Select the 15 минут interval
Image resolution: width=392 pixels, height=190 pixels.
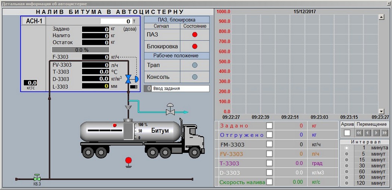click(346, 160)
